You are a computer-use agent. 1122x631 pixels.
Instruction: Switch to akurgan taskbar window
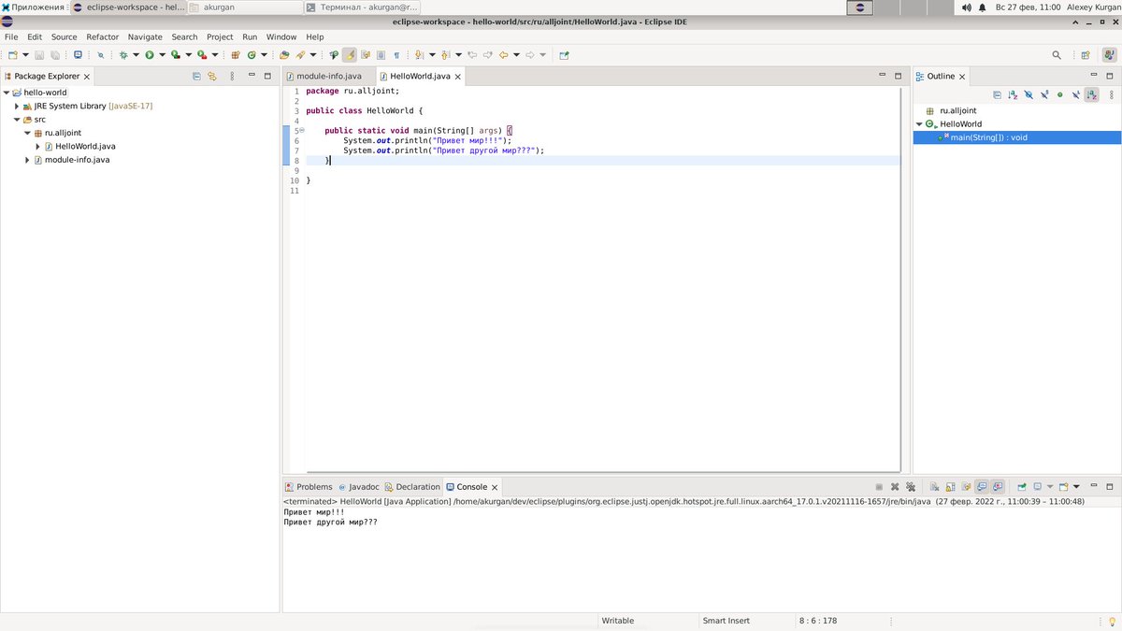point(245,7)
